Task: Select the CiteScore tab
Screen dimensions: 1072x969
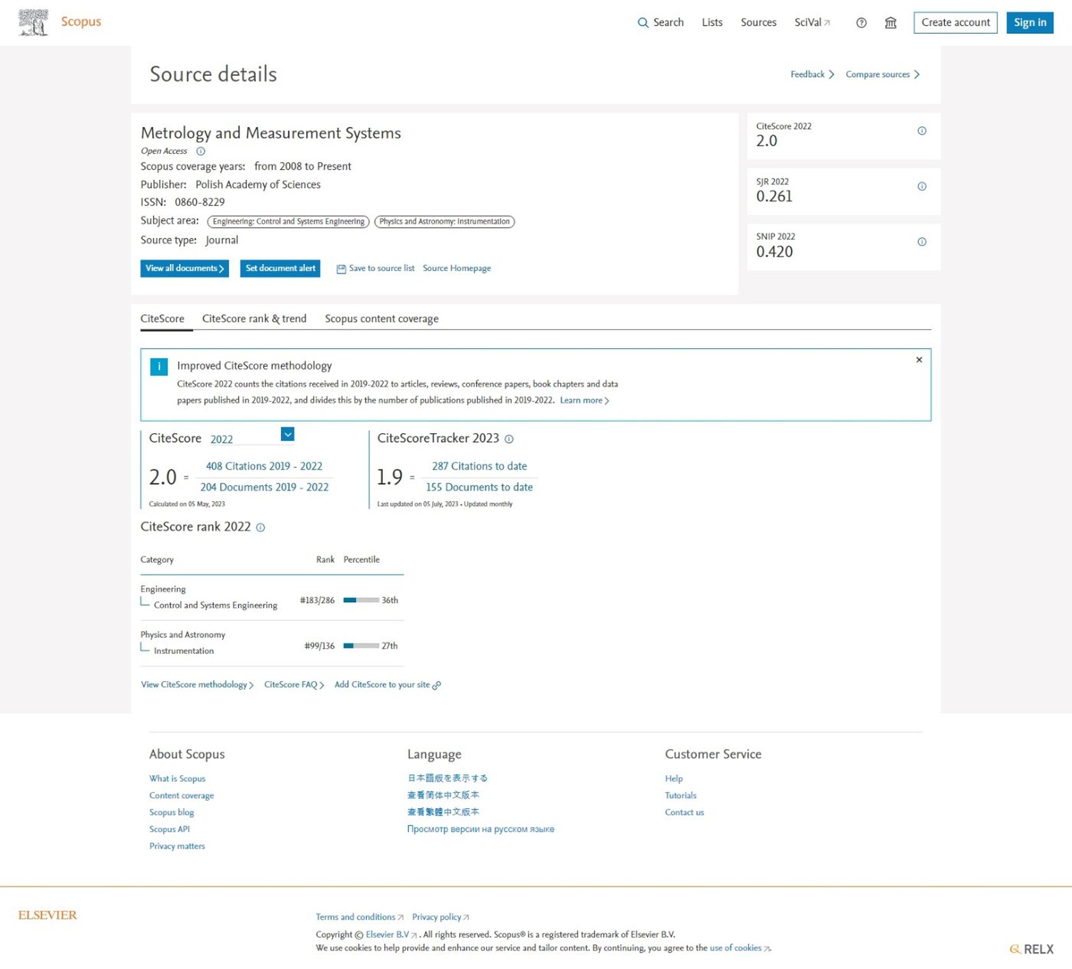Action: pos(162,318)
